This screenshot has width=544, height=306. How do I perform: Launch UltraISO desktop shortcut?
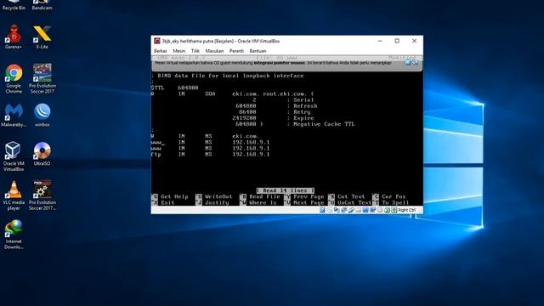tap(42, 153)
